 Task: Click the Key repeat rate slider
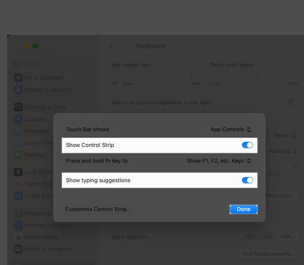point(156,75)
